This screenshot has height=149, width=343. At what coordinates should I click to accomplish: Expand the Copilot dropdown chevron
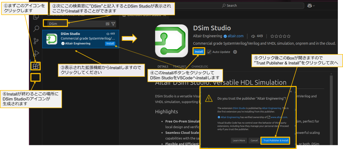coord(314,6)
